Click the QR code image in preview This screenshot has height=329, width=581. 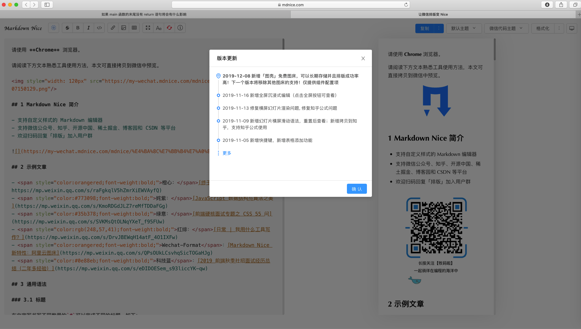coord(436,227)
